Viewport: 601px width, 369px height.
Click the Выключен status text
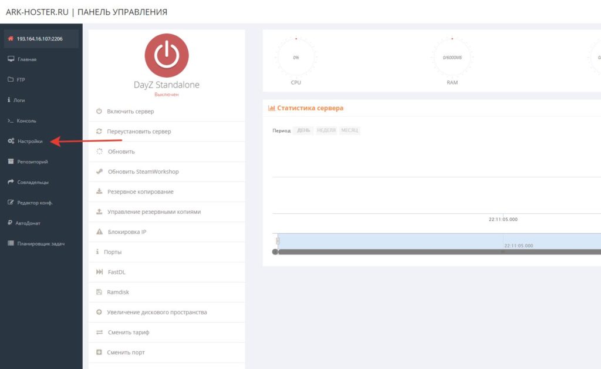166,95
